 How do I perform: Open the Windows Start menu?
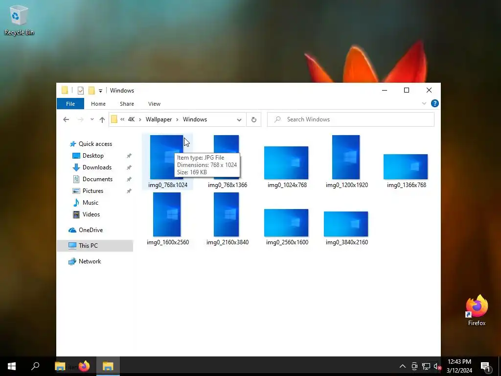point(12,366)
